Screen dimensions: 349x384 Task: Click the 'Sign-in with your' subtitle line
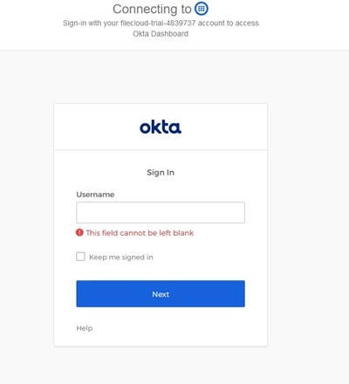point(161,23)
